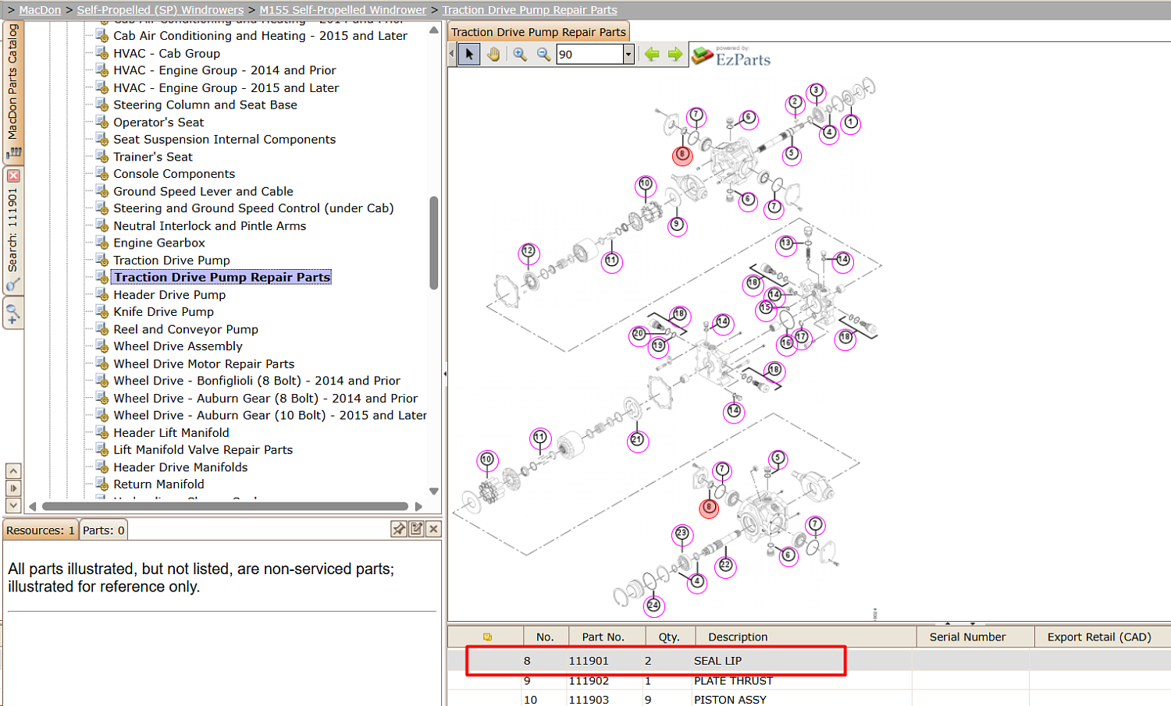The width and height of the screenshot is (1171, 706).
Task: Click the red highlighted callout 8 near top of diagram
Action: 682,154
